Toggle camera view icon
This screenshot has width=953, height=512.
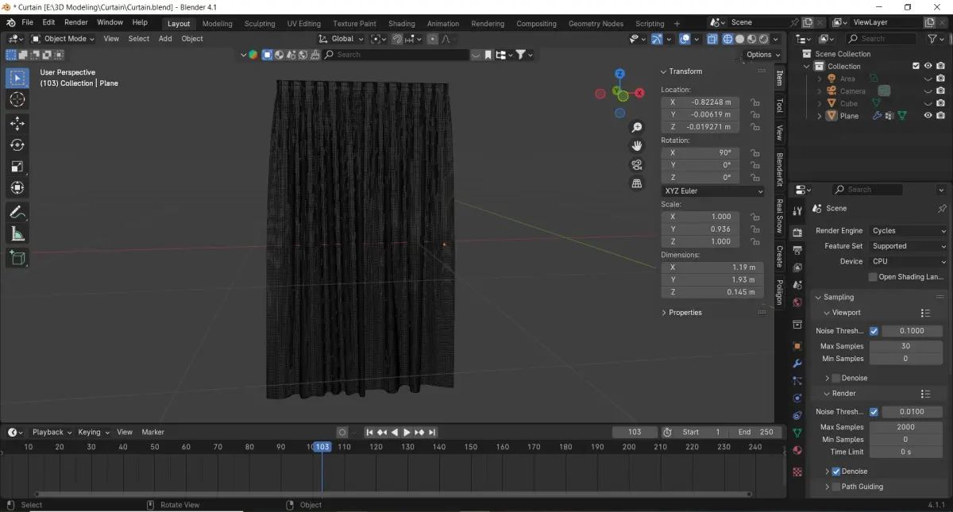point(637,164)
